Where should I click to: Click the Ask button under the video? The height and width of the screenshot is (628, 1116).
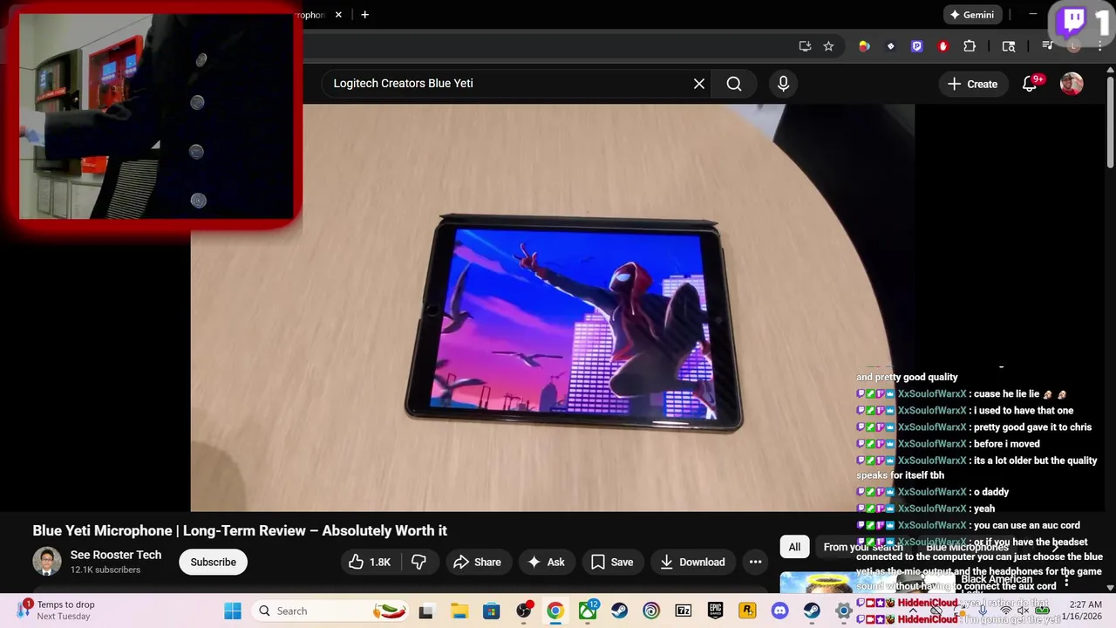[x=547, y=562]
